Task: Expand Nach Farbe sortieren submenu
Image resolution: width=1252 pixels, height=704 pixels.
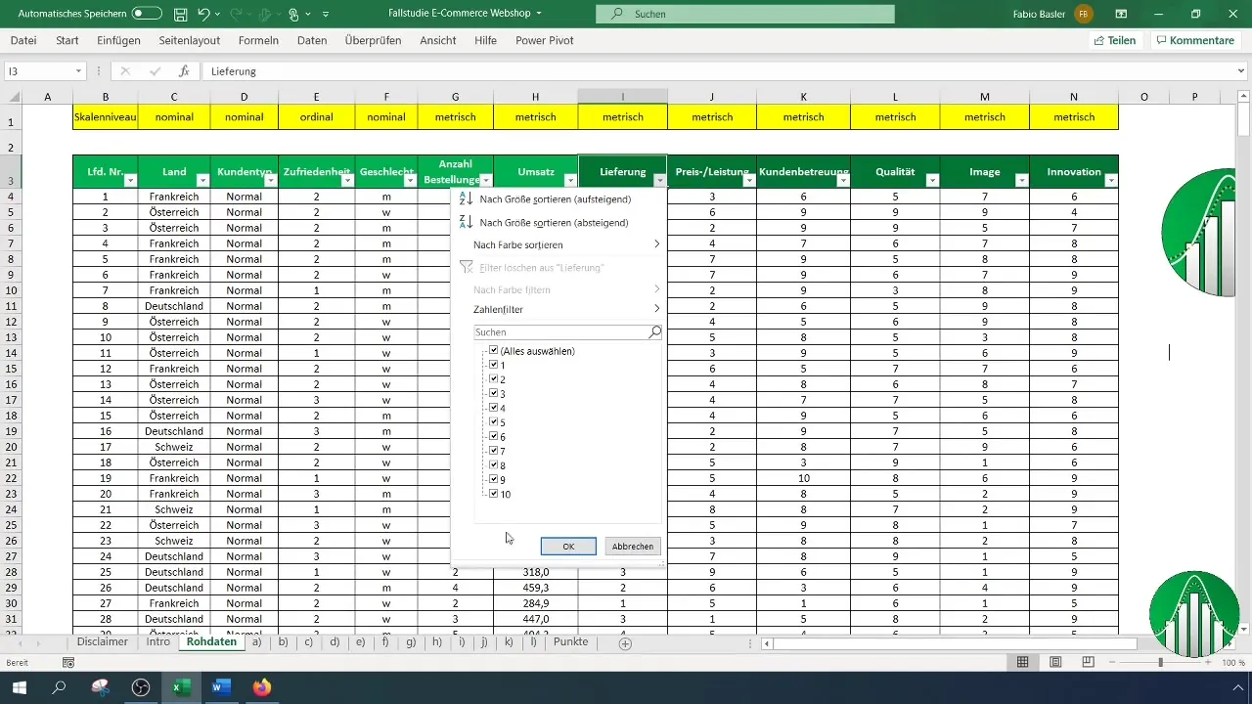Action: pyautogui.click(x=656, y=244)
